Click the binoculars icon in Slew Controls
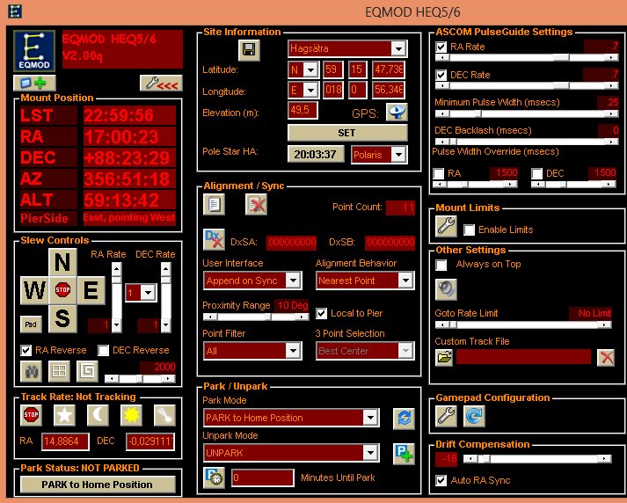The width and height of the screenshot is (627, 503). tap(31, 371)
